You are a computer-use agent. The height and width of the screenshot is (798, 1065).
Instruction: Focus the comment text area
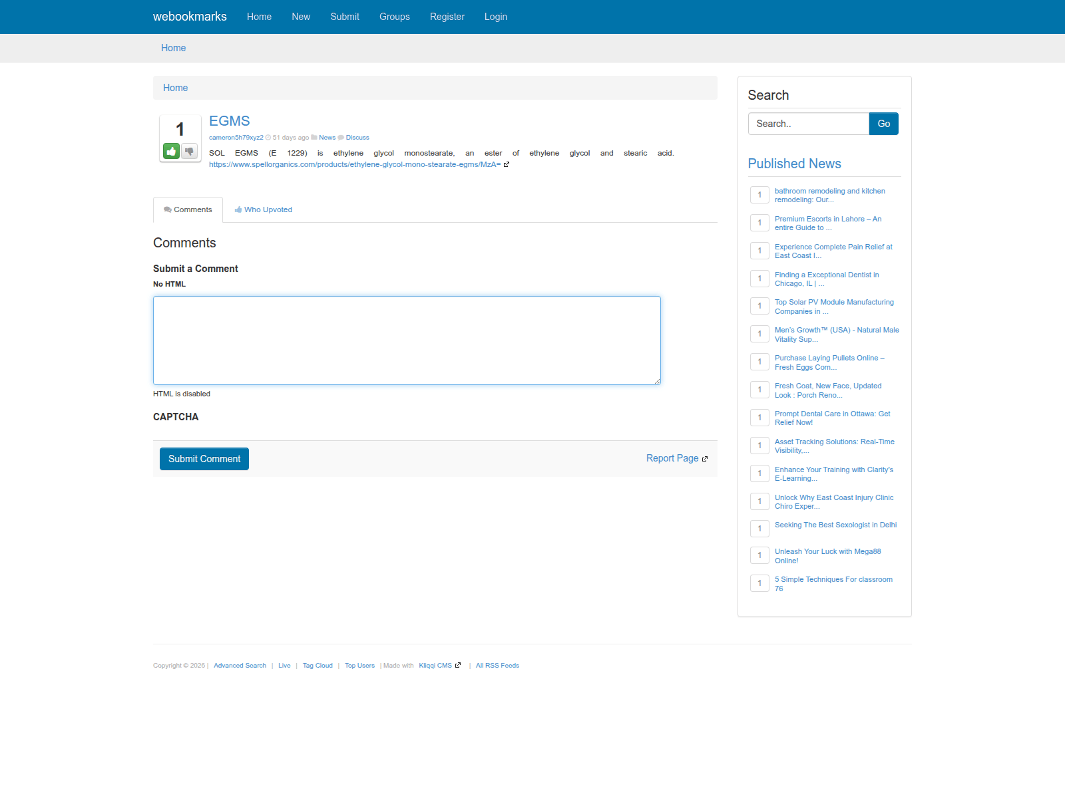[x=407, y=340]
